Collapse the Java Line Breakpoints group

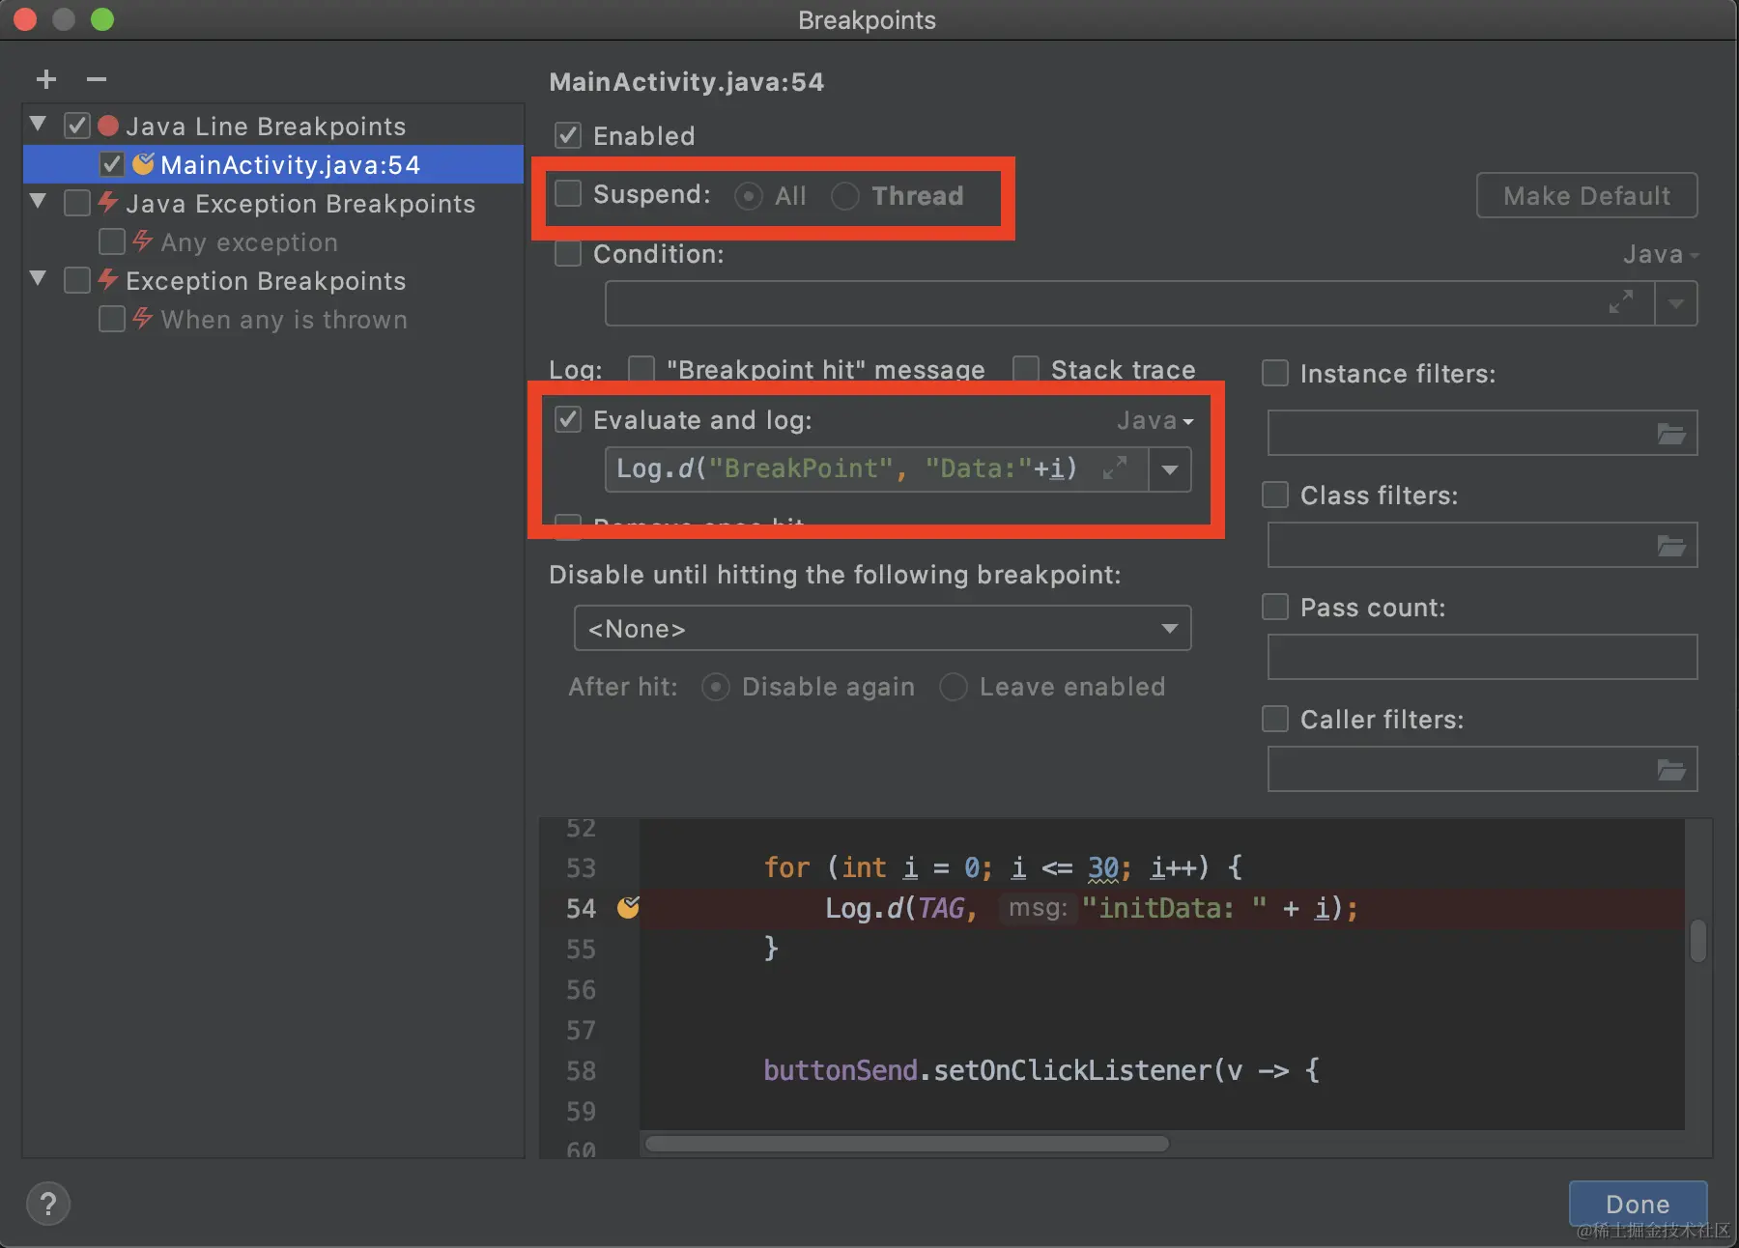[39, 125]
